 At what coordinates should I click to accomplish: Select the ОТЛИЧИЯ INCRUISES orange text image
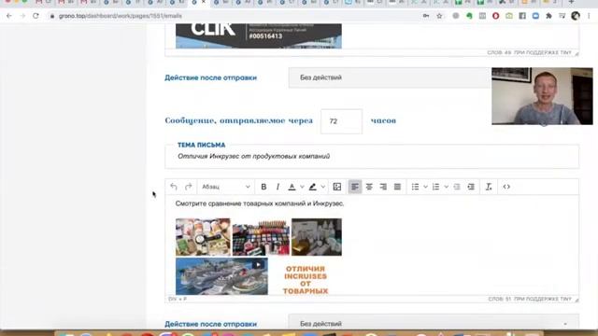pyautogui.click(x=306, y=280)
